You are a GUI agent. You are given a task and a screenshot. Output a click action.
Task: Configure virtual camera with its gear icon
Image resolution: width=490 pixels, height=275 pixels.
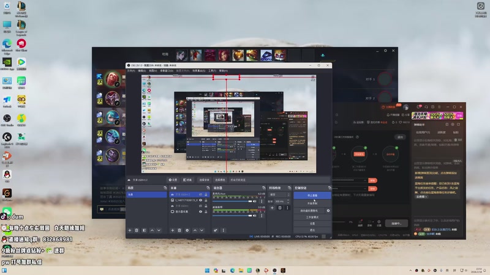click(x=328, y=210)
